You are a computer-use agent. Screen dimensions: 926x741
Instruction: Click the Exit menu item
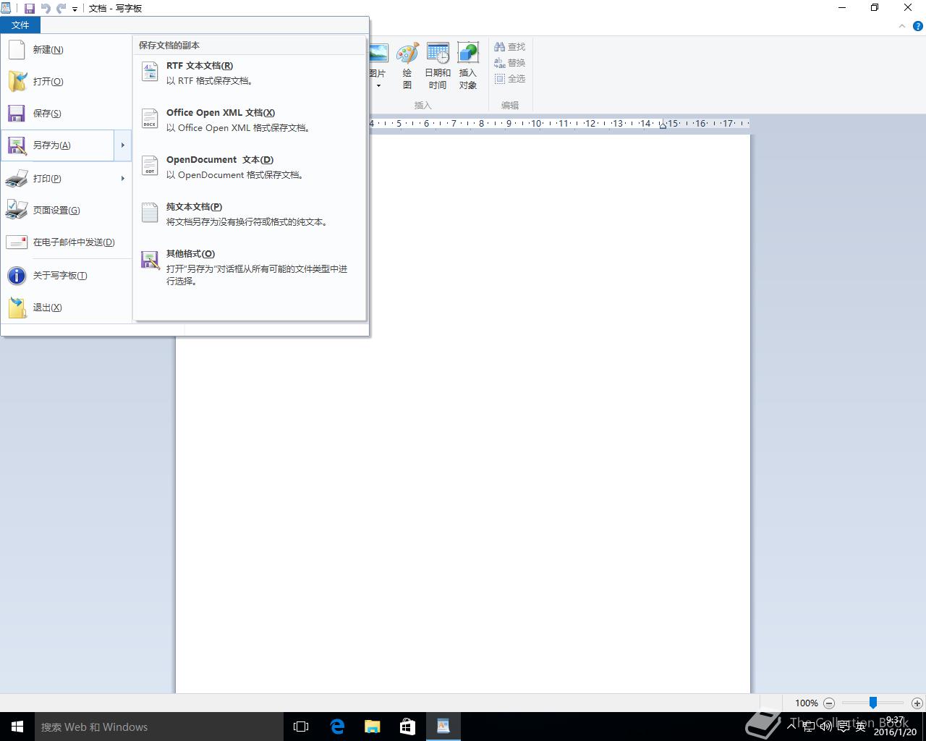pos(67,308)
